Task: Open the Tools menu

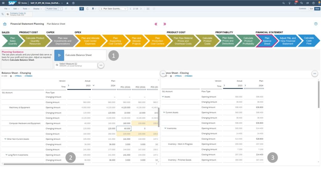Action: point(26,9)
